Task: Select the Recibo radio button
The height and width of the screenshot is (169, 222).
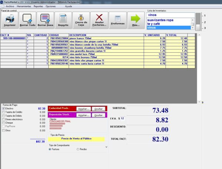Action: (78, 149)
